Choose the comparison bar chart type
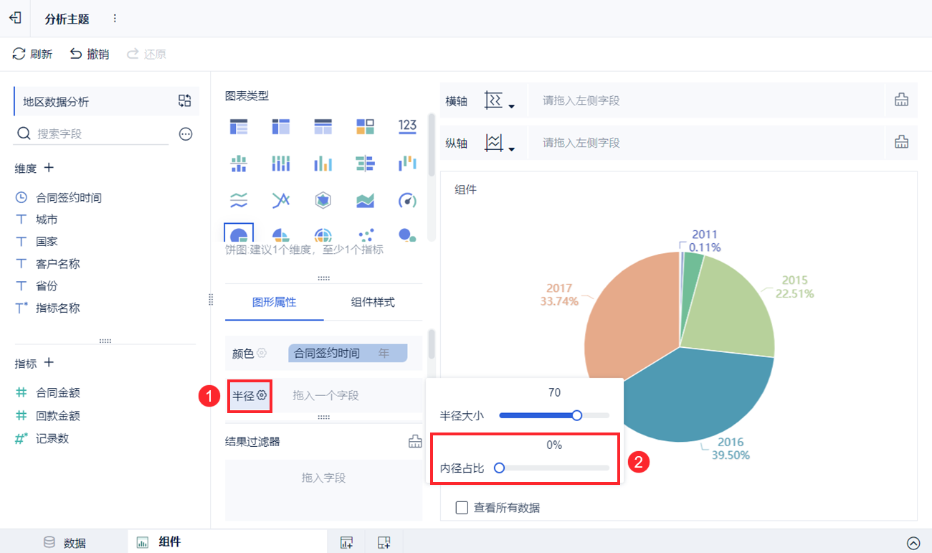Image resolution: width=932 pixels, height=553 pixels. pyautogui.click(x=365, y=164)
